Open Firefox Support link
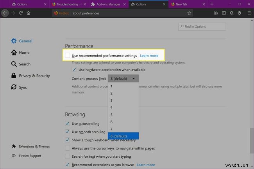The height and width of the screenshot is (169, 254). pyautogui.click(x=27, y=156)
